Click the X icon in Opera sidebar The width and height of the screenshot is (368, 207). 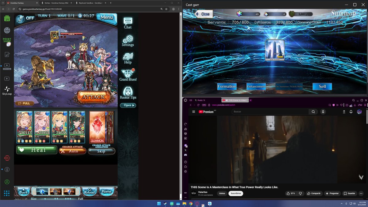tap(186, 150)
